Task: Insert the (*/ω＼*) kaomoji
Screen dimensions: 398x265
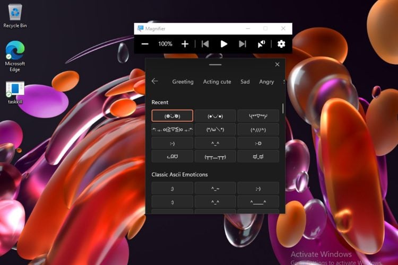Action: point(215,129)
